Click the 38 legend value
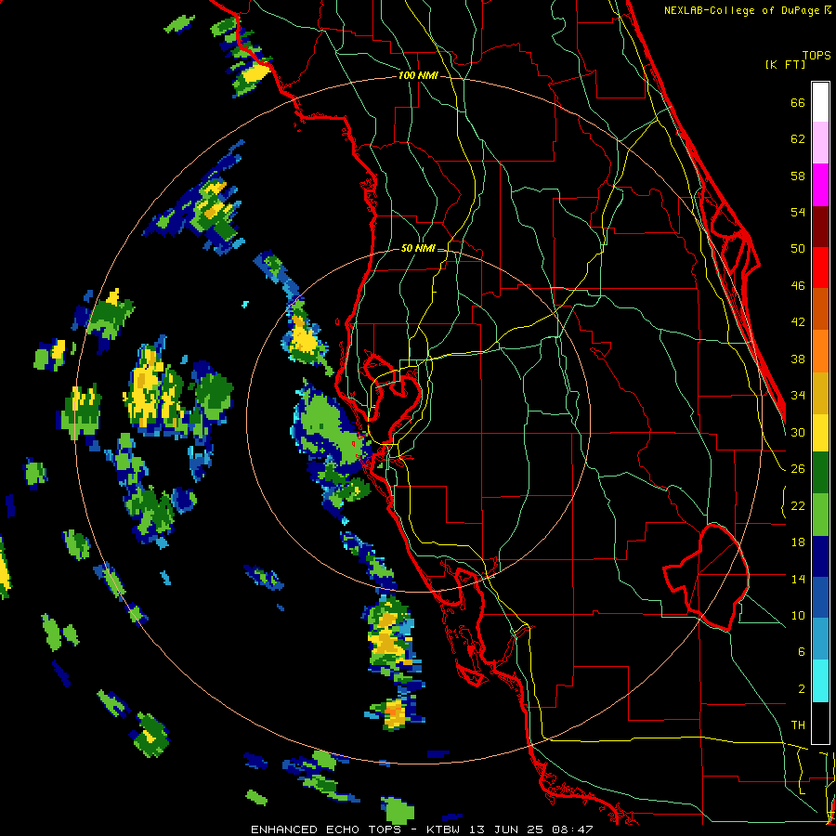This screenshot has height=836, width=836. 798,359
